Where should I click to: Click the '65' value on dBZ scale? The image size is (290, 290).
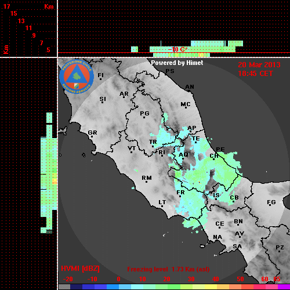click(277, 279)
